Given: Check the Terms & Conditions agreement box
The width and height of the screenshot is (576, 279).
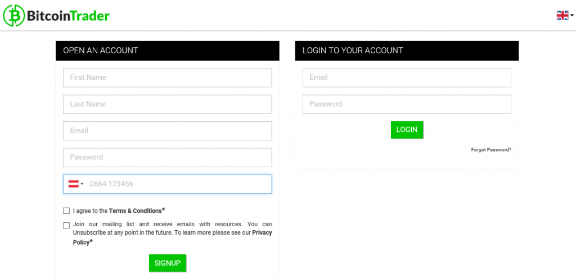Looking at the screenshot, I should click(x=66, y=211).
